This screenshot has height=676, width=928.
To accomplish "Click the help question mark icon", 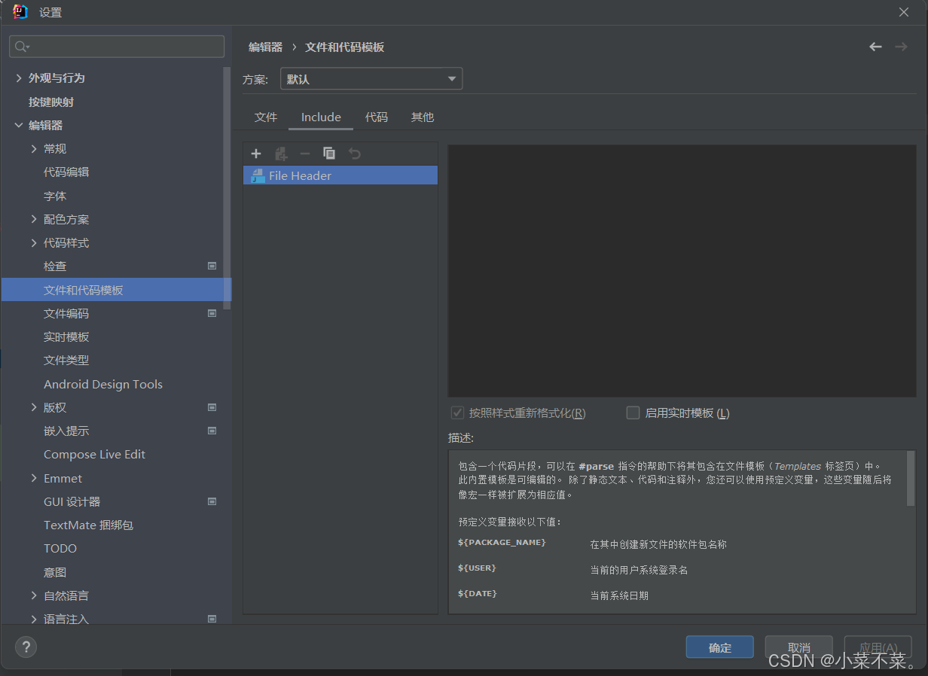I will [x=26, y=647].
